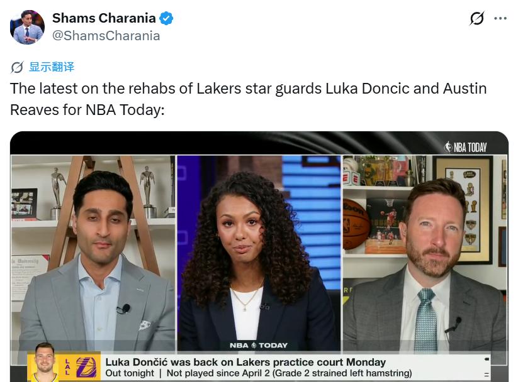This screenshot has width=518, height=382.
Task: Open the @ShamsCharania handle link
Action: 106,36
